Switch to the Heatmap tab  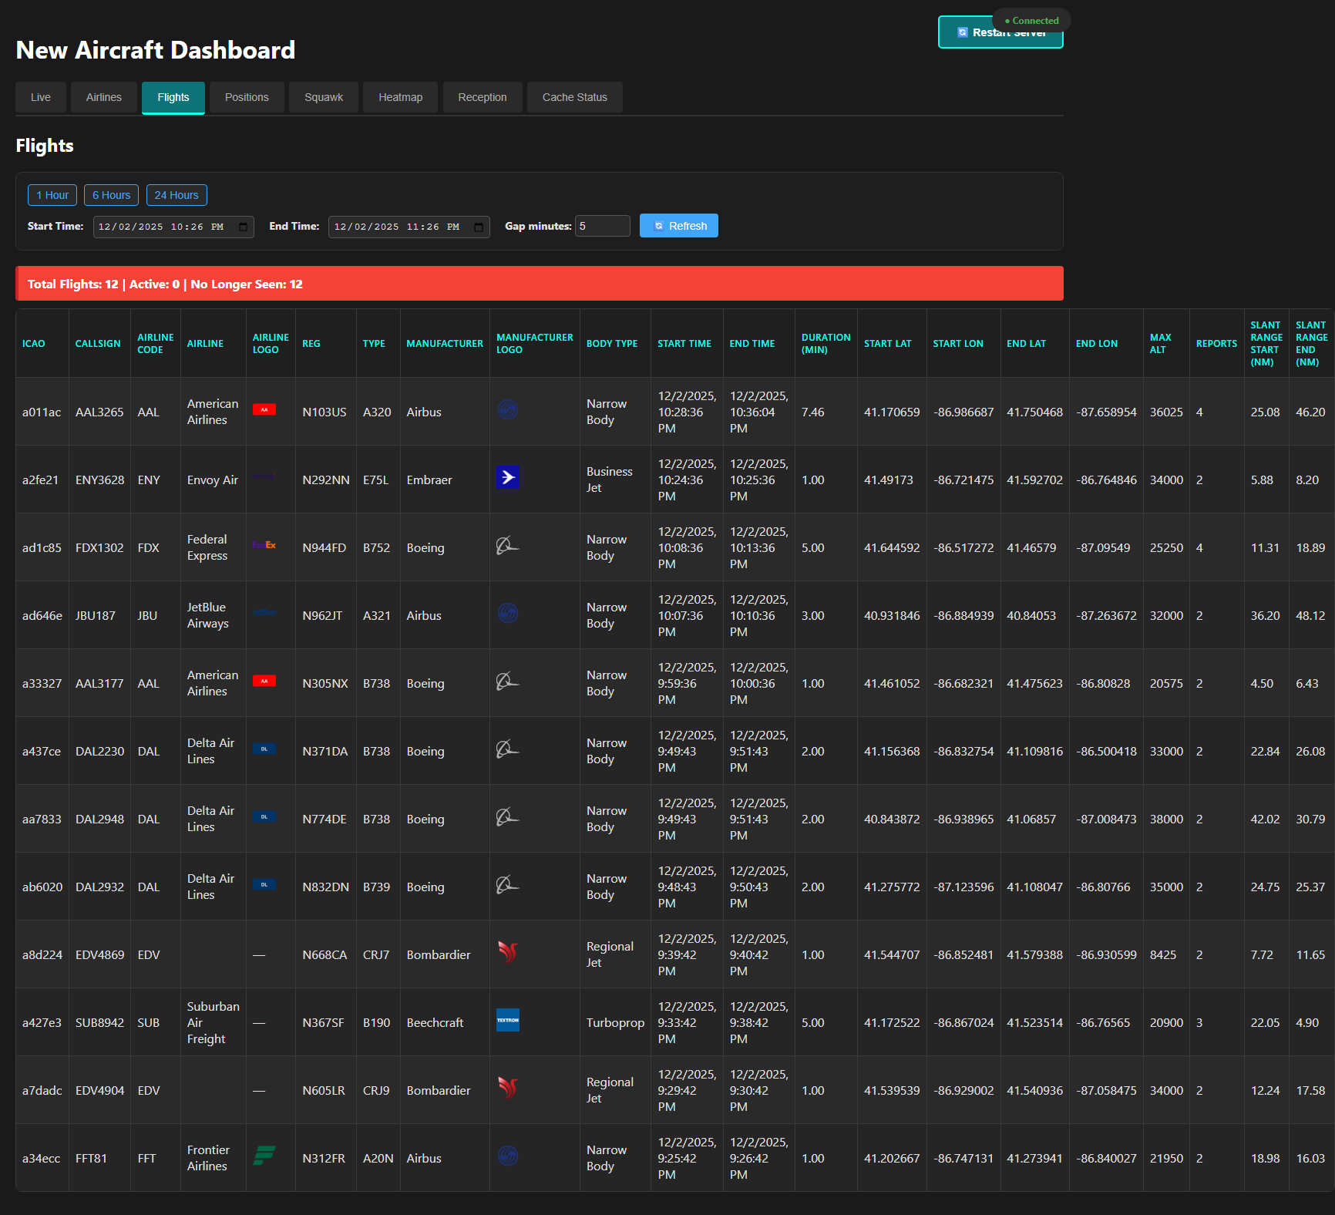[400, 97]
